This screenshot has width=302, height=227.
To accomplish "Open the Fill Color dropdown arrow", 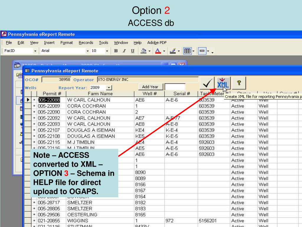I will click(150, 51).
